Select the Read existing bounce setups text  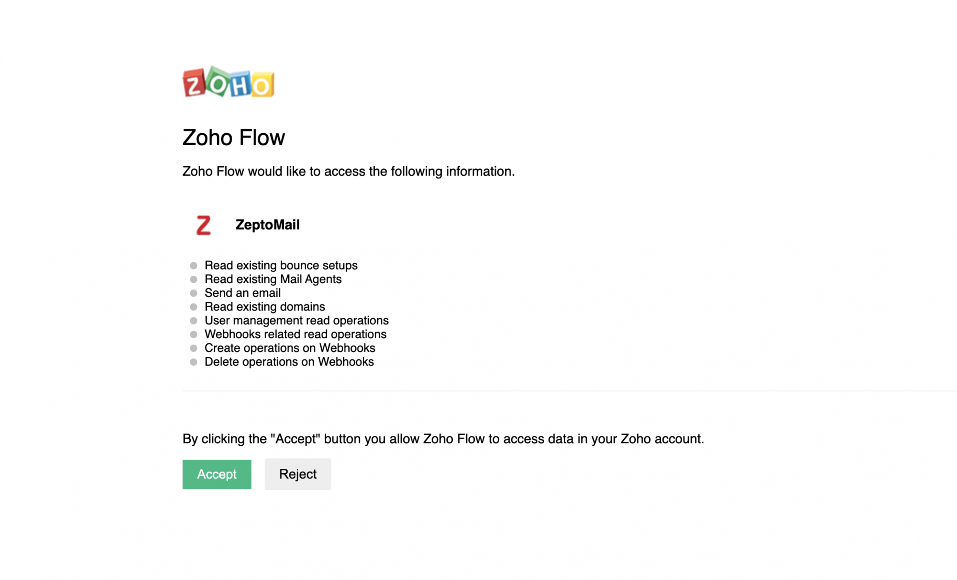[x=281, y=266]
